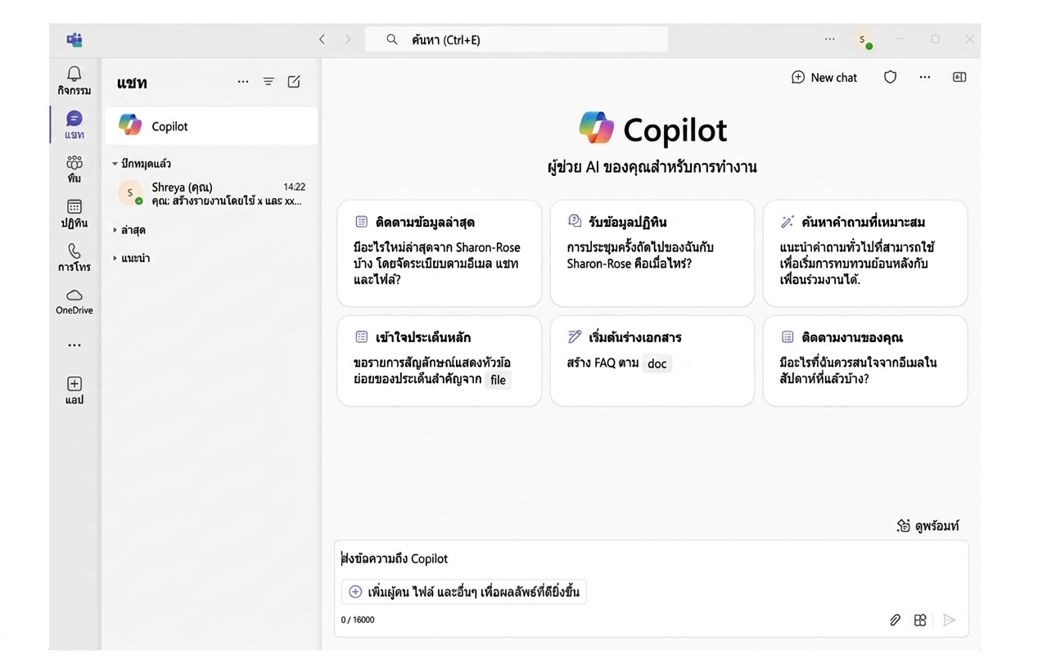Open the Calendar (ปฏิทิน) icon

pyautogui.click(x=74, y=206)
